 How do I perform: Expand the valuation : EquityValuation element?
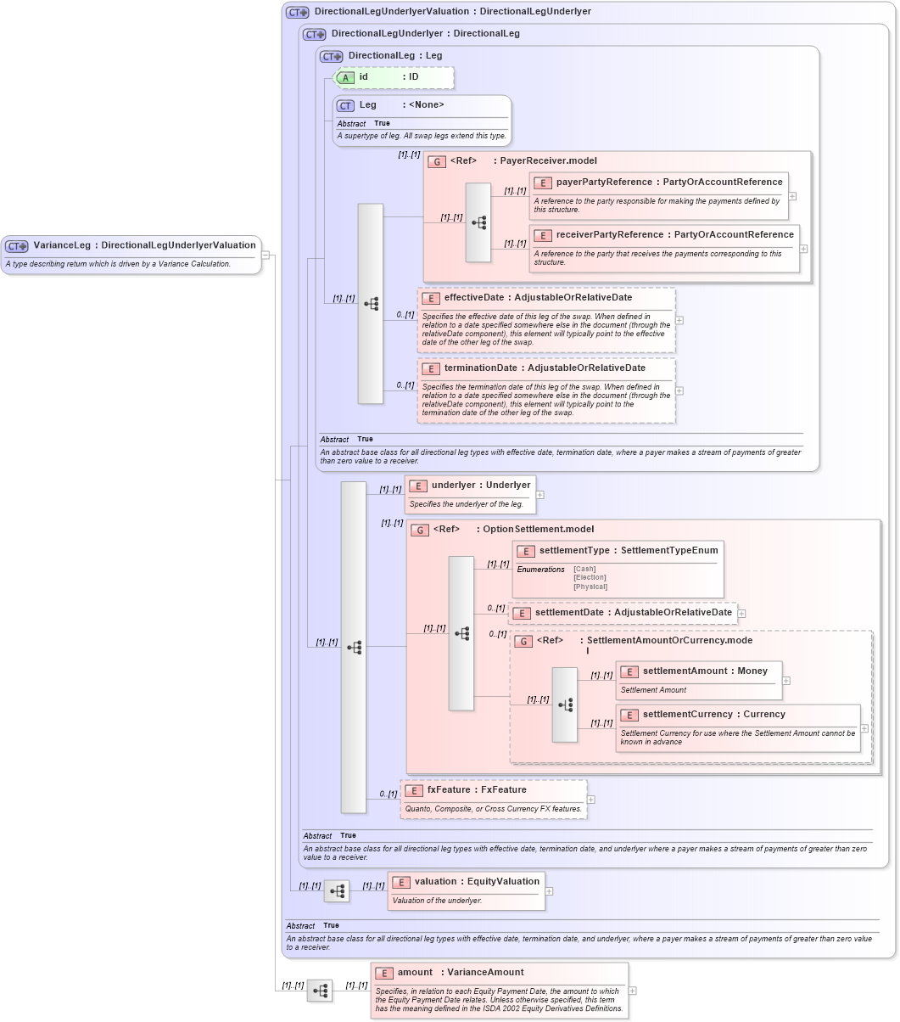[549, 891]
